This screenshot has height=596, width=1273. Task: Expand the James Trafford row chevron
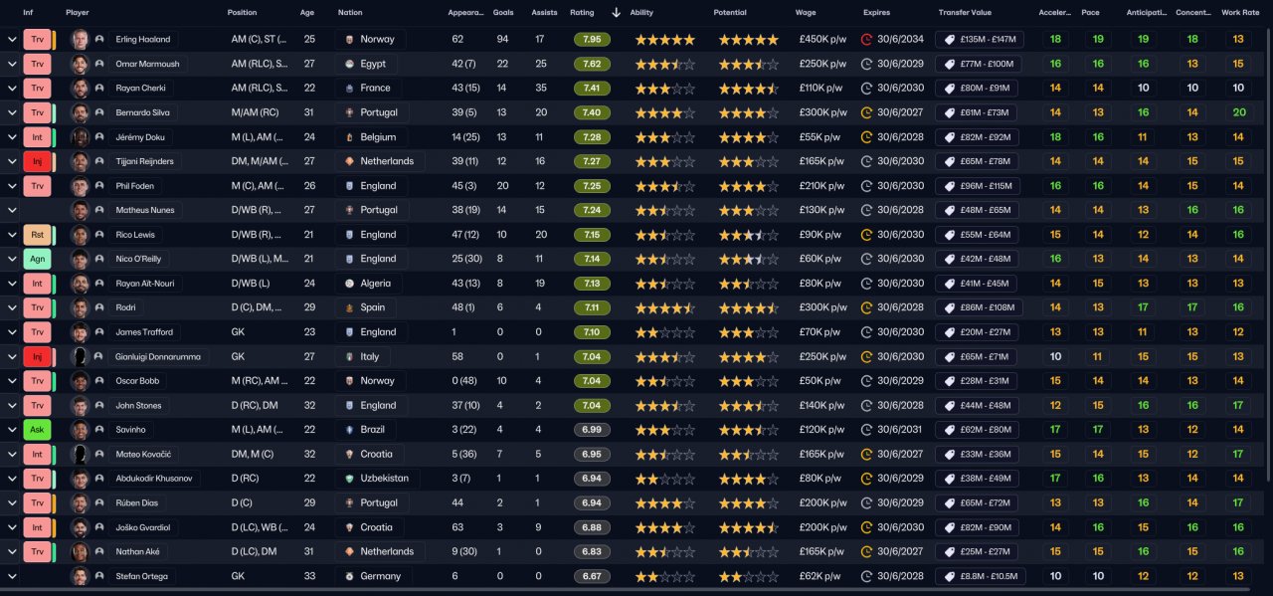12,332
